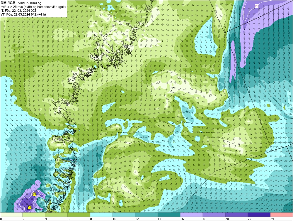
Task: Click the legend scale number 24
Action: [272, 219]
